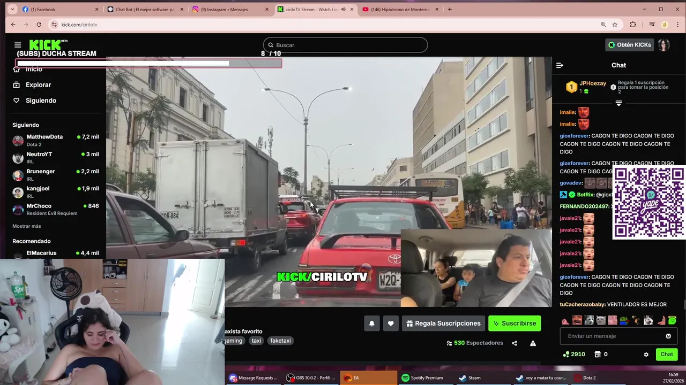686x385 pixels.
Task: Click Regala Suscripciones button
Action: [443, 324]
